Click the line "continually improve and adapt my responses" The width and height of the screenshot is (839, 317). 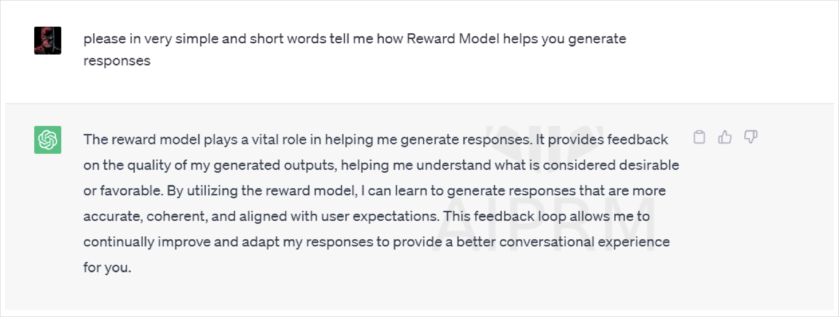coord(228,242)
